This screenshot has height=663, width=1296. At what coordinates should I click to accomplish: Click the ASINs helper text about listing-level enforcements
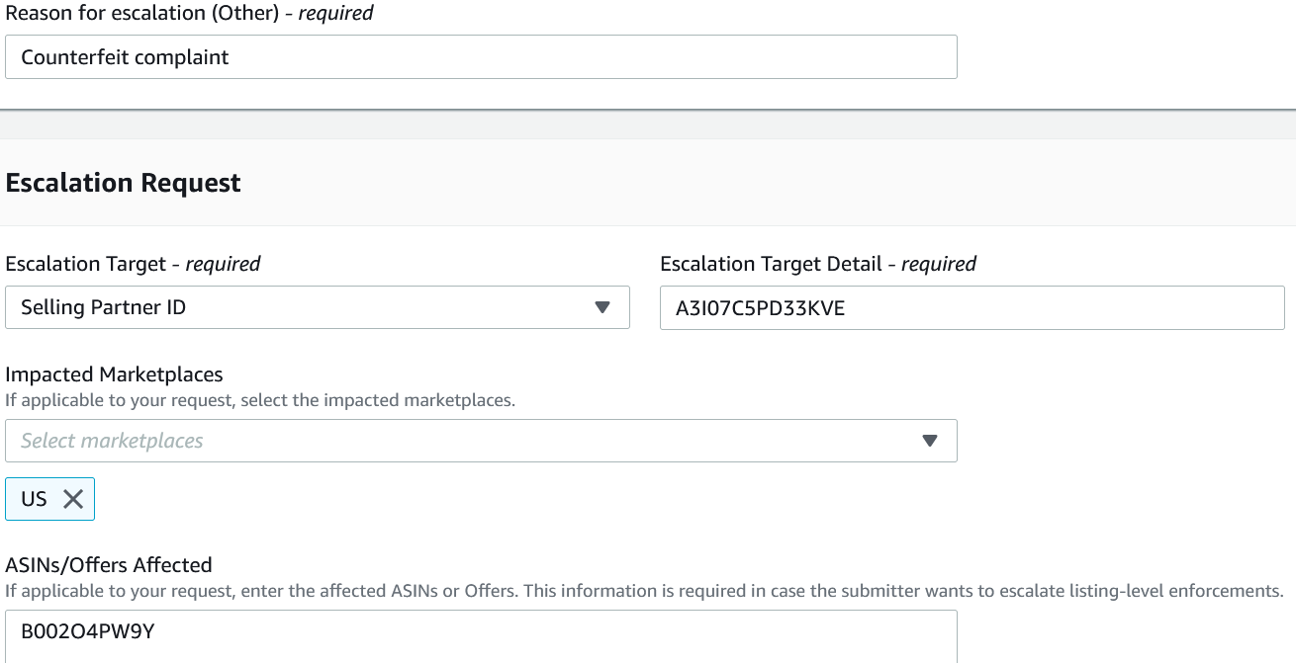(x=644, y=592)
